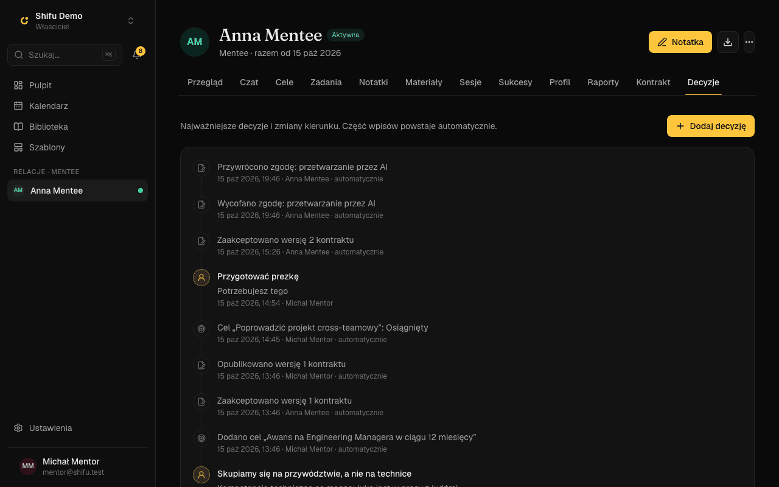The width and height of the screenshot is (779, 487).
Task: Click the Szablony templates icon
Action: (18, 147)
